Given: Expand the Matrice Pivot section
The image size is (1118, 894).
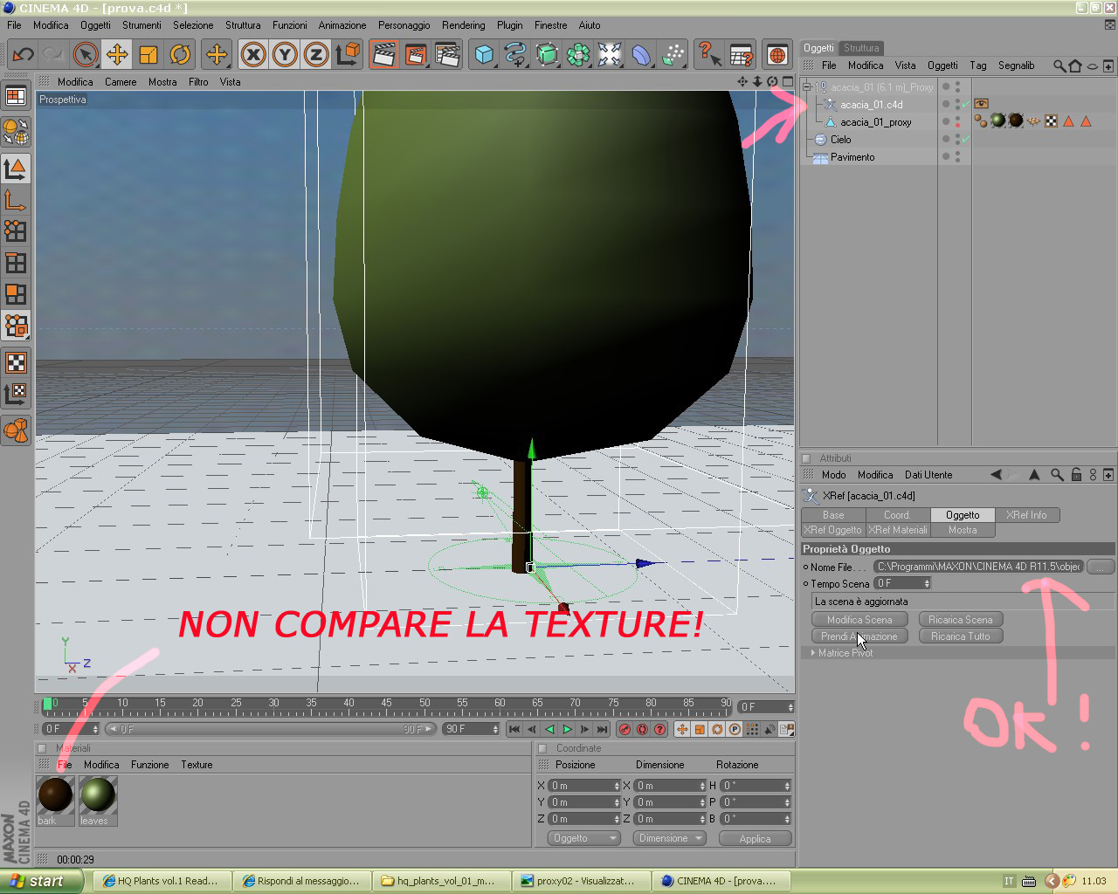Looking at the screenshot, I should [x=813, y=653].
